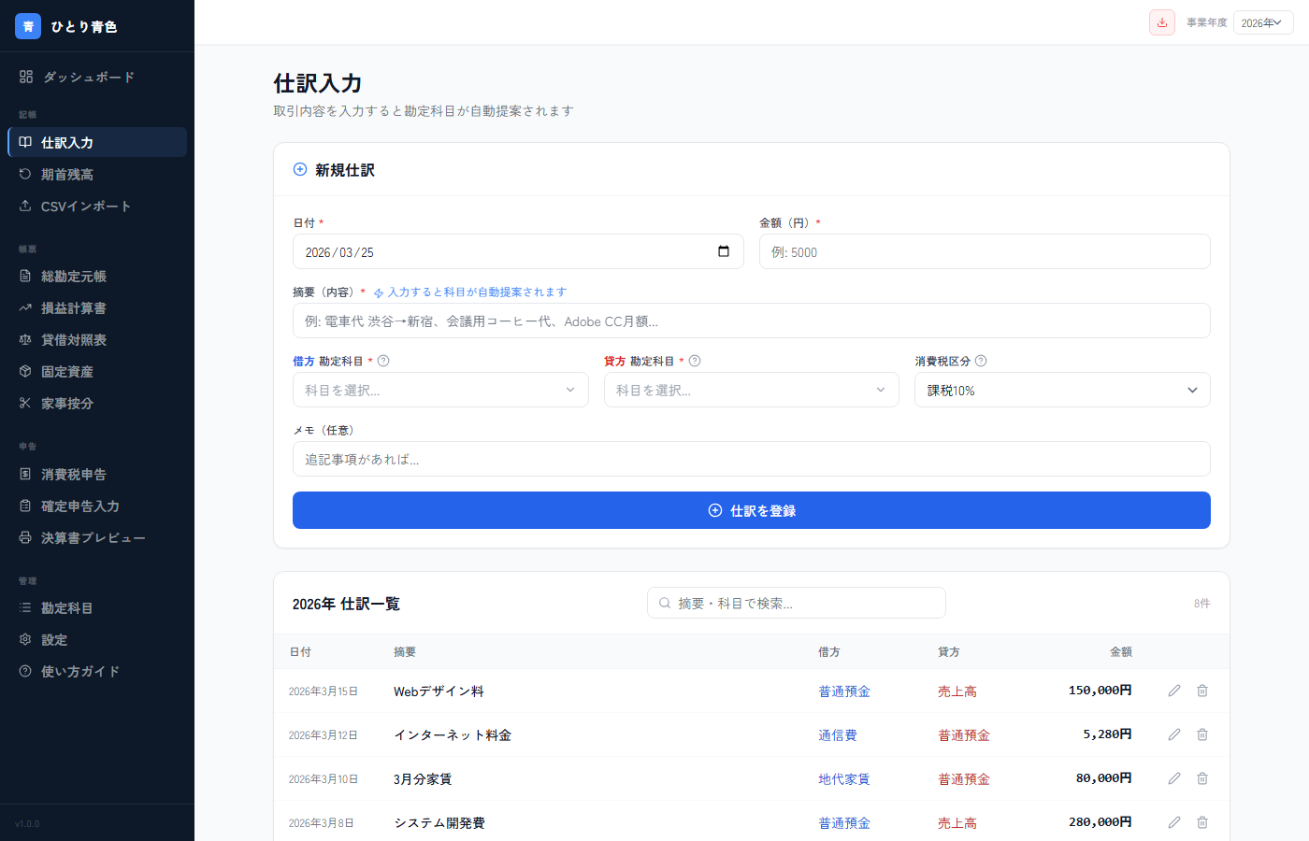Open 総勘定元帳 from the sidebar

[x=73, y=277]
